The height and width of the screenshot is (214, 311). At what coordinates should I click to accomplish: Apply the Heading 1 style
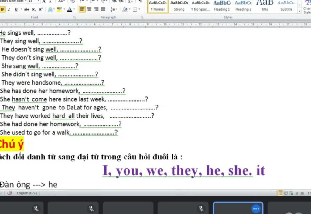[x=222, y=6]
